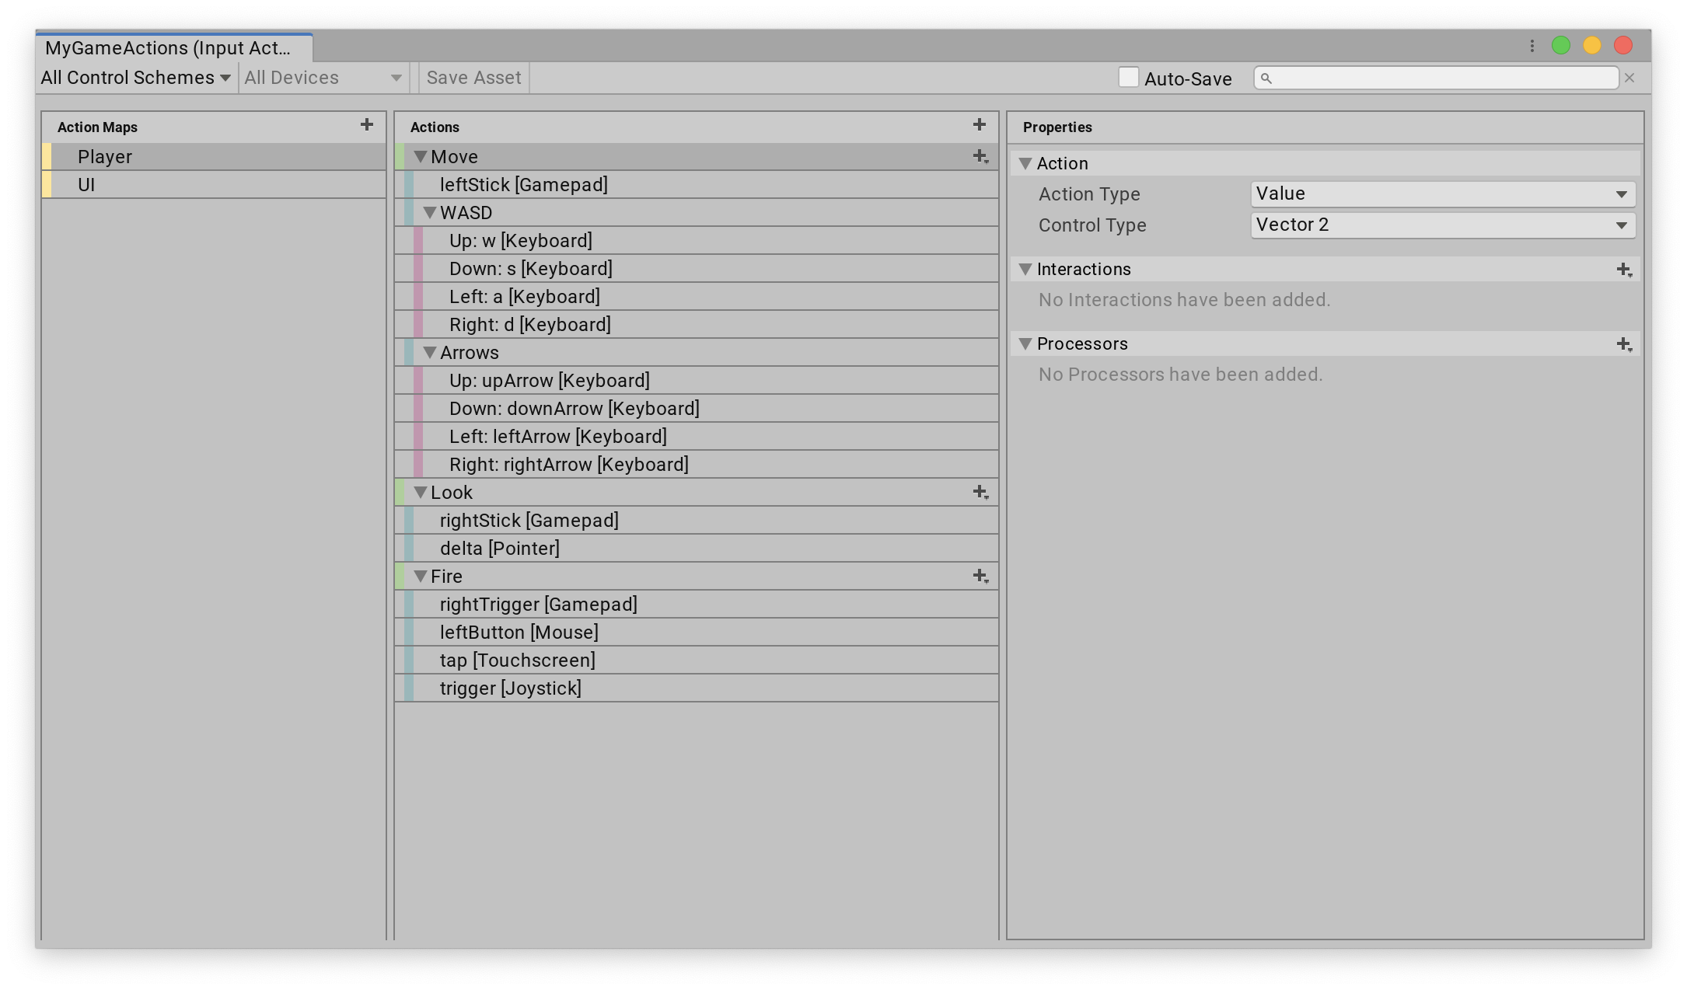Click the add binding icon for Move
This screenshot has height=990, width=1687.
980,155
